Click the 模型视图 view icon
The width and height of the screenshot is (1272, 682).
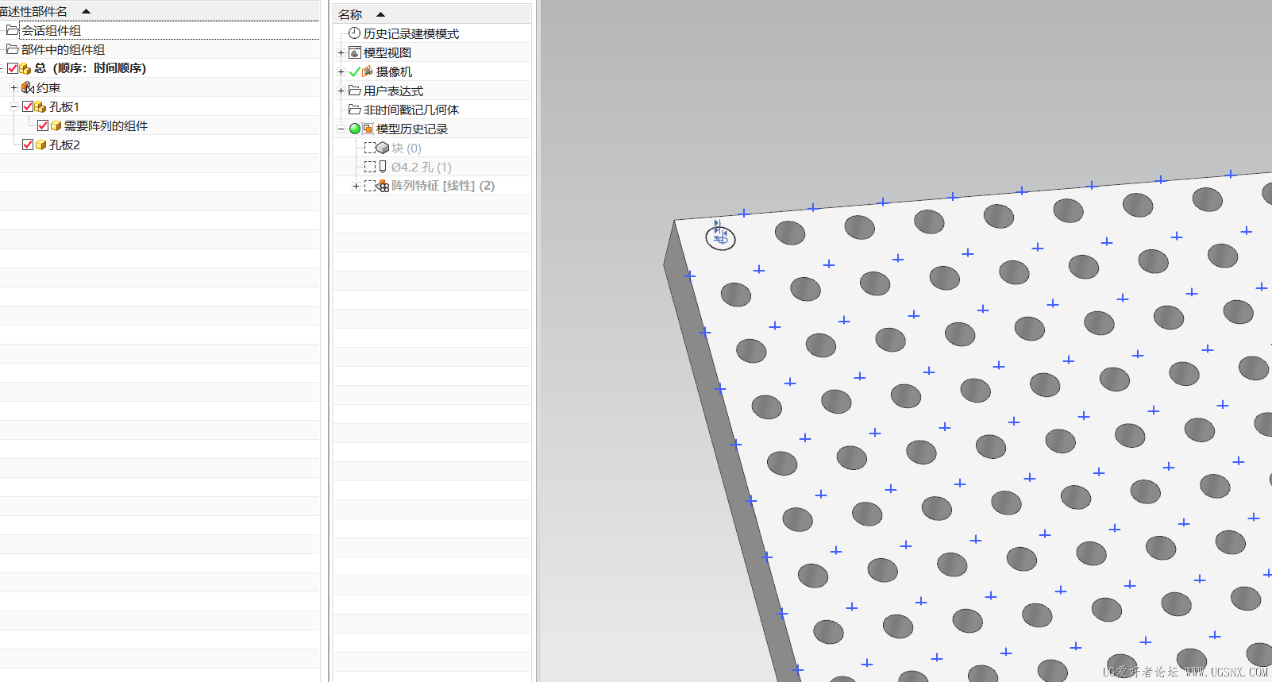355,52
